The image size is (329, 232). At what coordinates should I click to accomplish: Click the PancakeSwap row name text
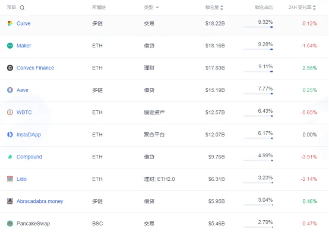pos(33,224)
